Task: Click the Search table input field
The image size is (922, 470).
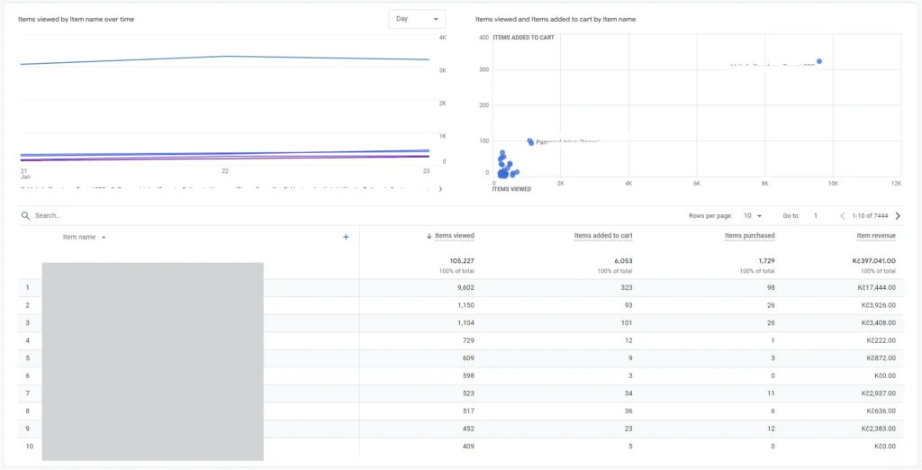Action: coord(176,216)
